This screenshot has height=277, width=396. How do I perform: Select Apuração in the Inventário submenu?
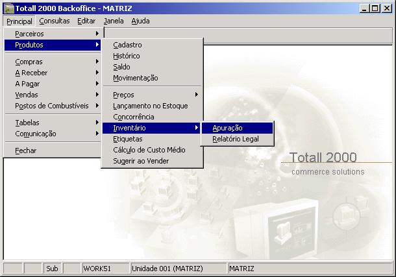(x=227, y=128)
